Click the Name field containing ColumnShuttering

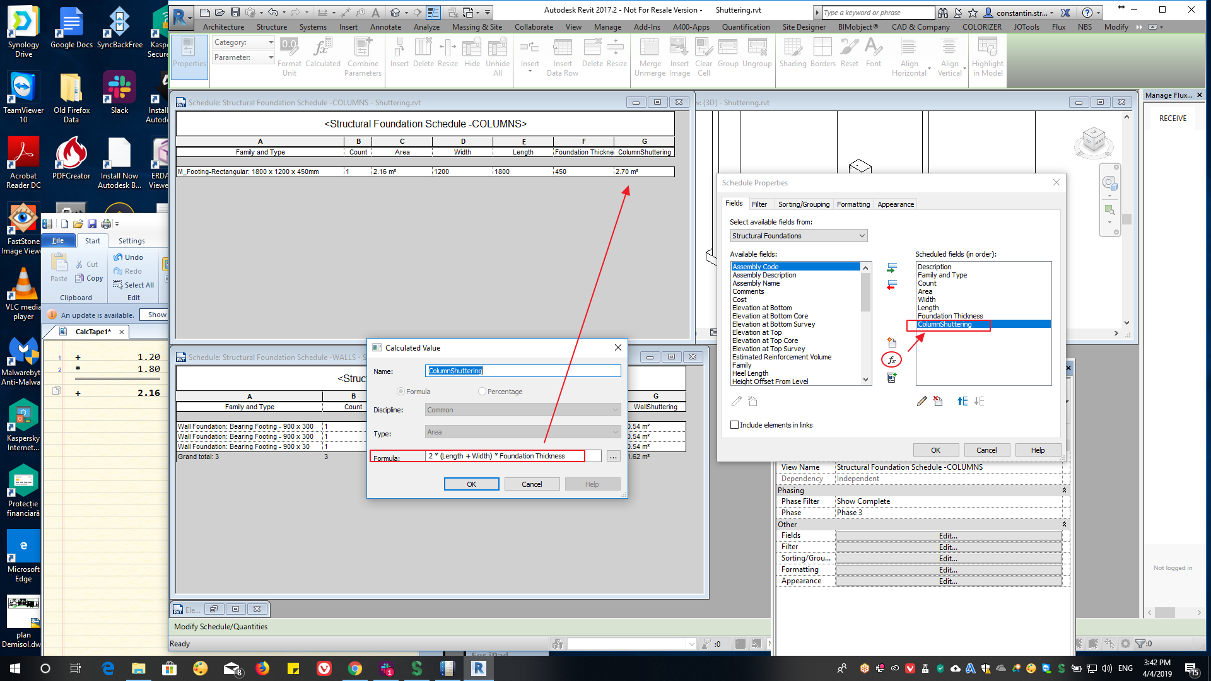523,371
